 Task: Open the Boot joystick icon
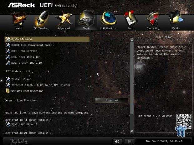tap(130, 18)
